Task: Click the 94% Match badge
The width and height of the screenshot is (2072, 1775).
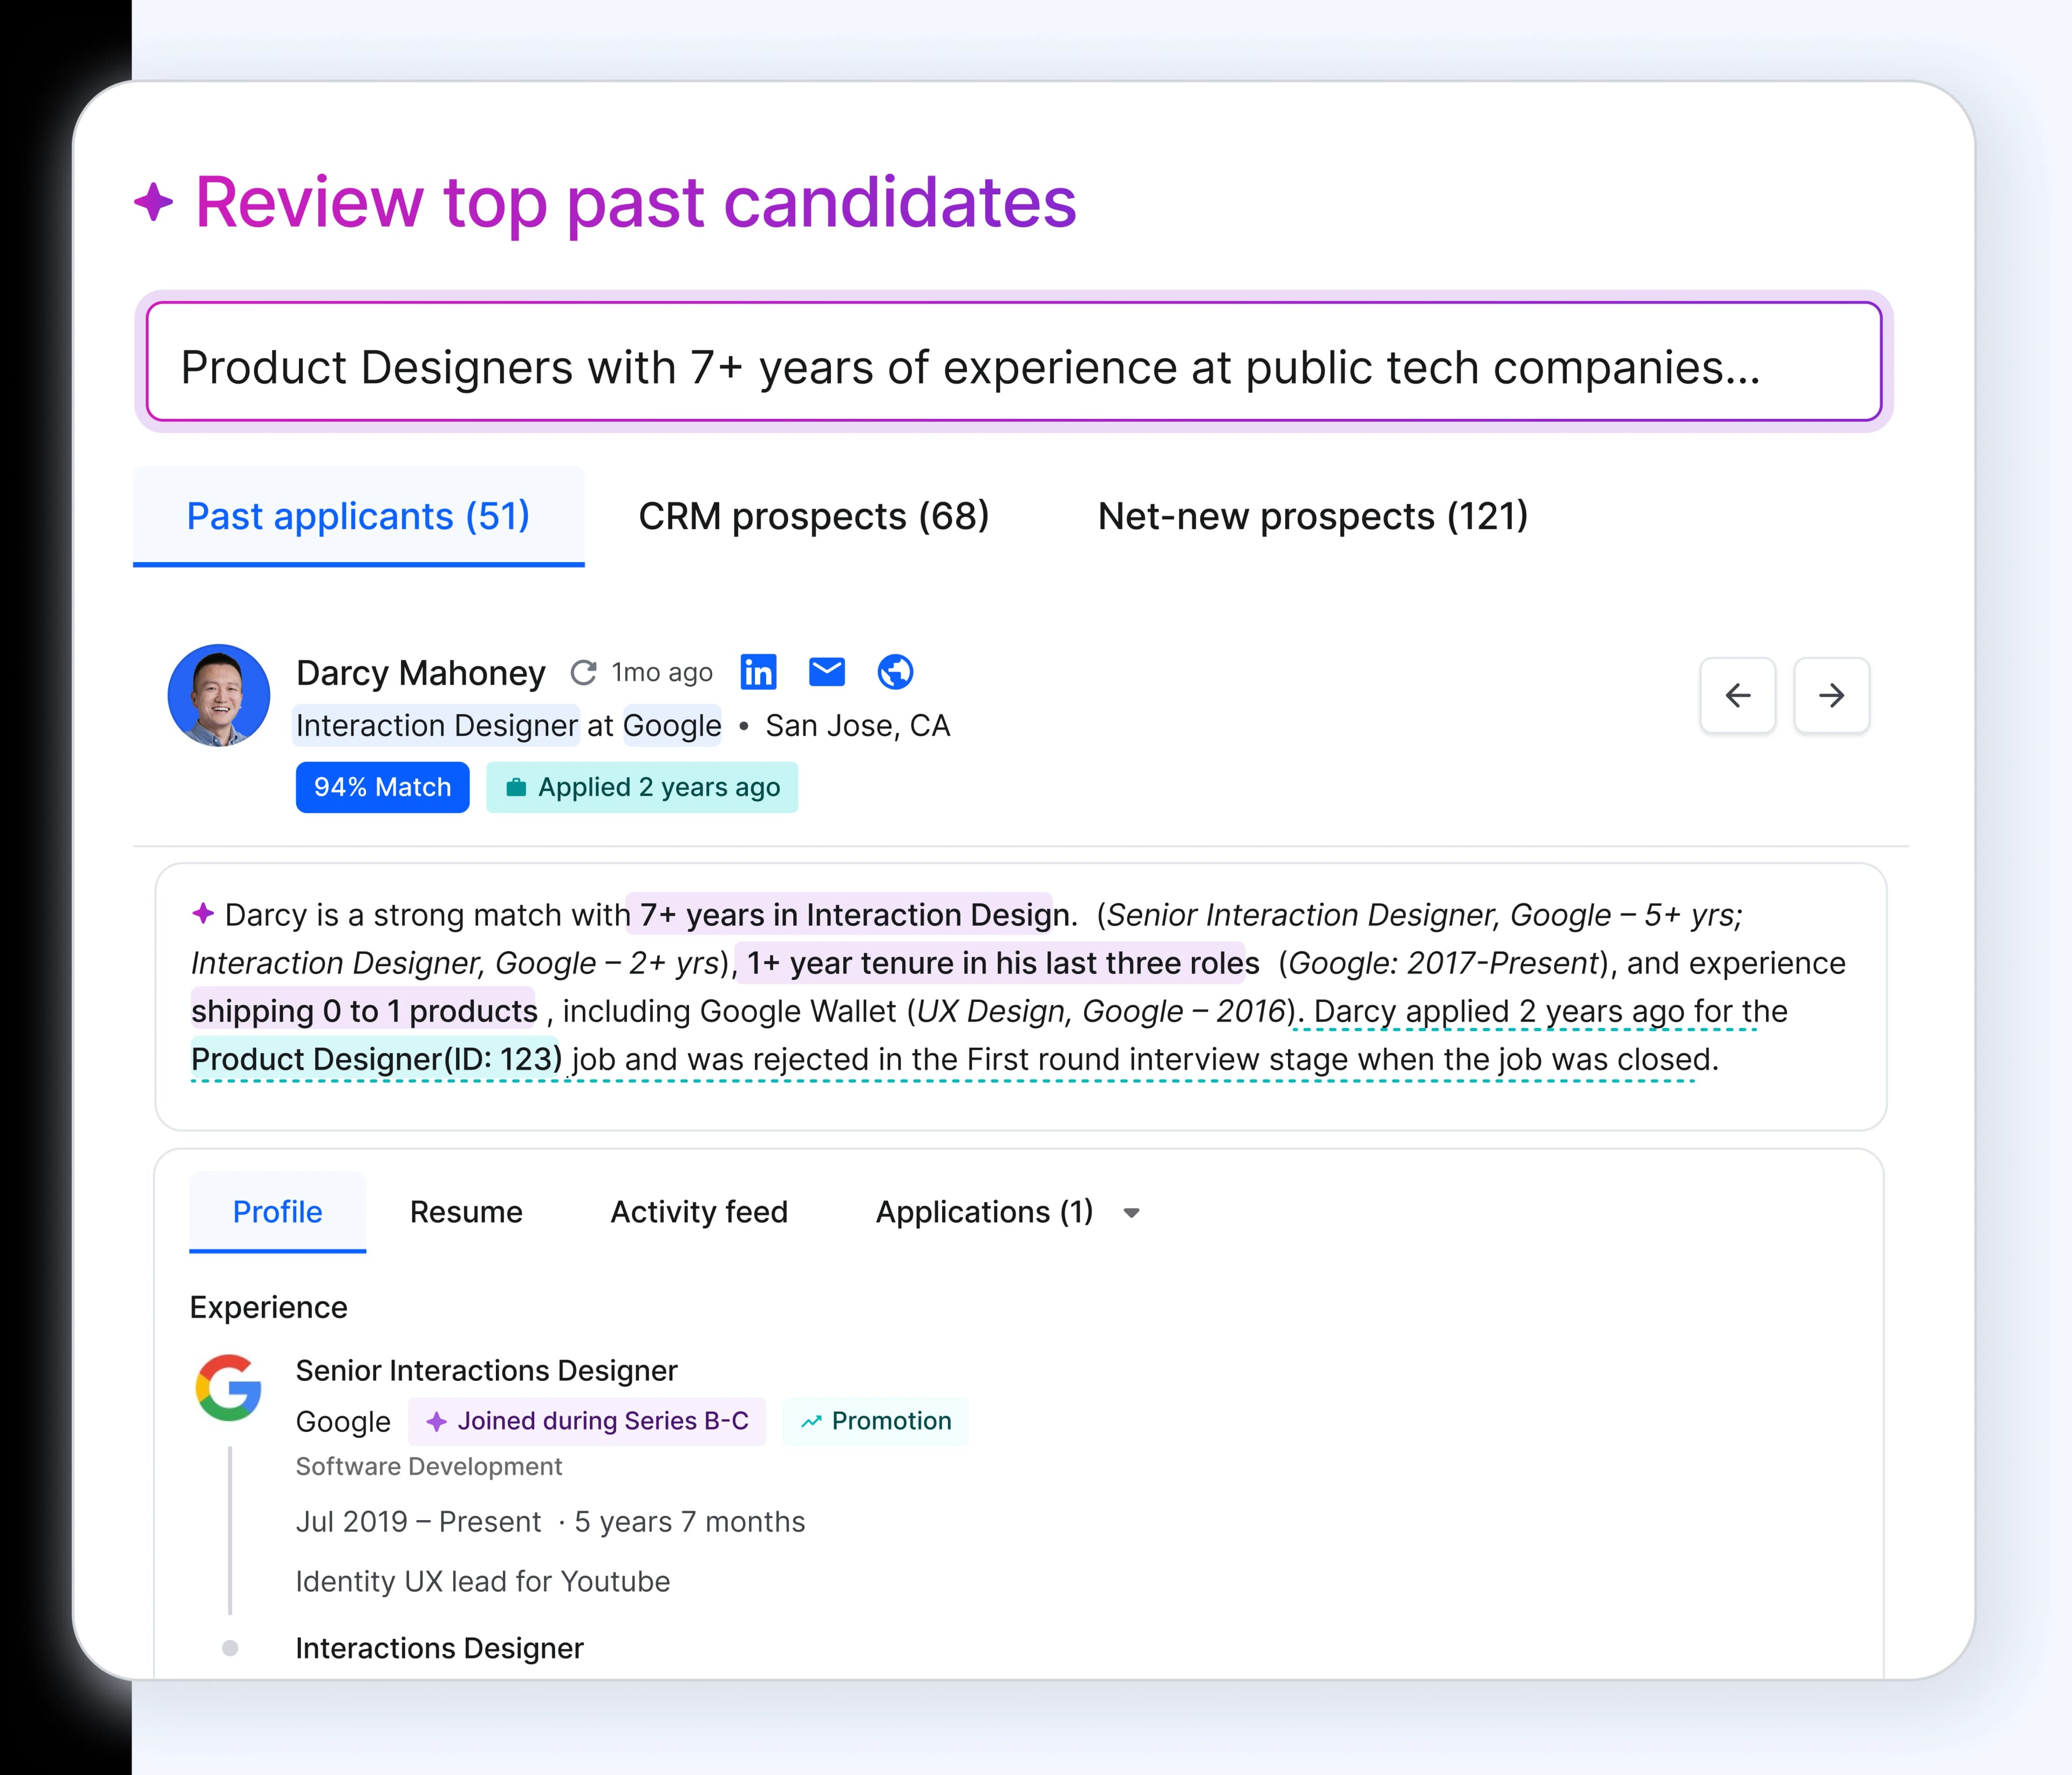Action: tap(382, 788)
